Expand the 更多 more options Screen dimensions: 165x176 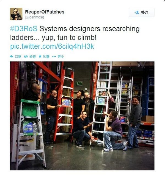tap(61, 56)
